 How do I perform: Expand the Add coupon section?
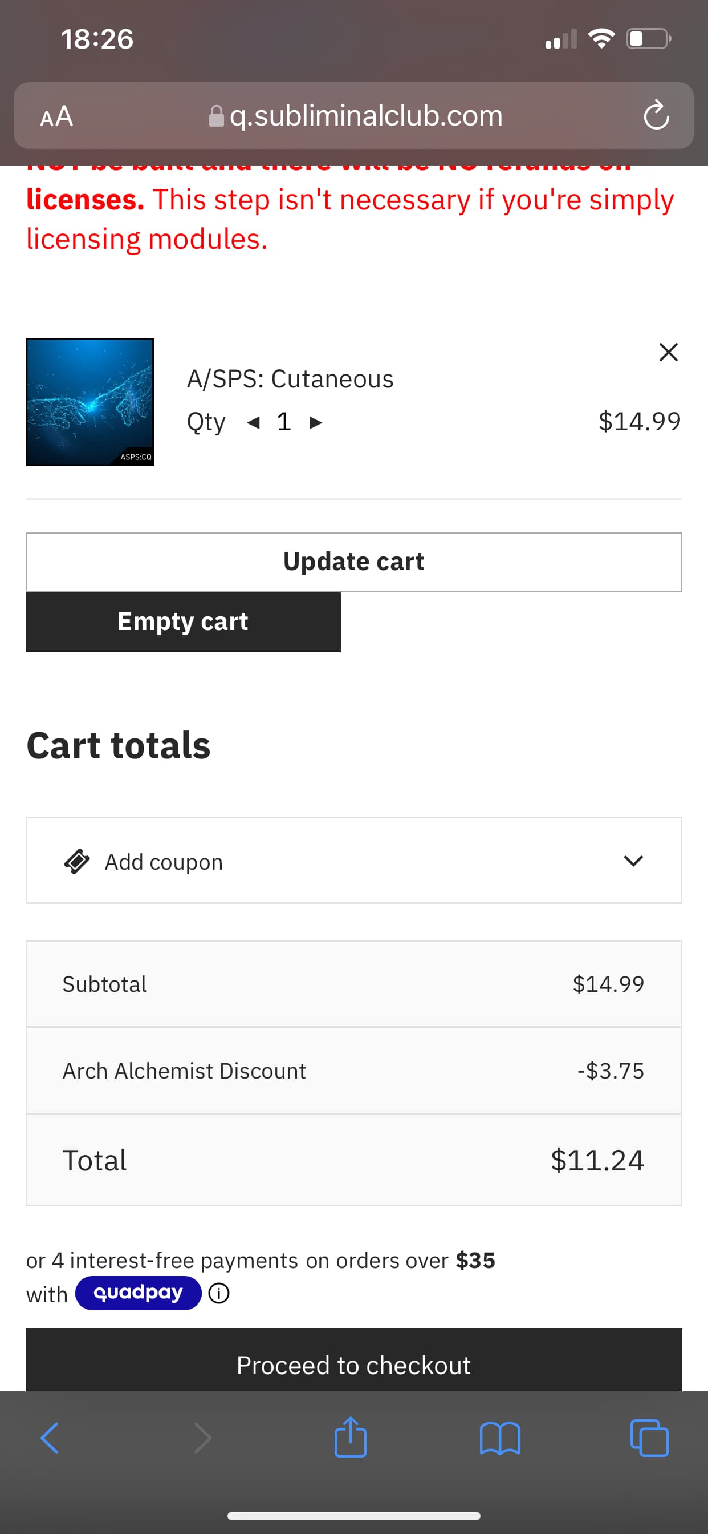354,861
